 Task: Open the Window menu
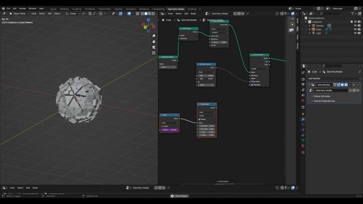(32, 8)
